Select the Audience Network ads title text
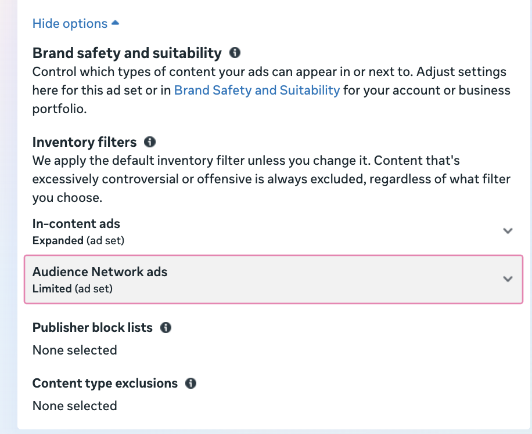The image size is (532, 434). click(x=100, y=272)
